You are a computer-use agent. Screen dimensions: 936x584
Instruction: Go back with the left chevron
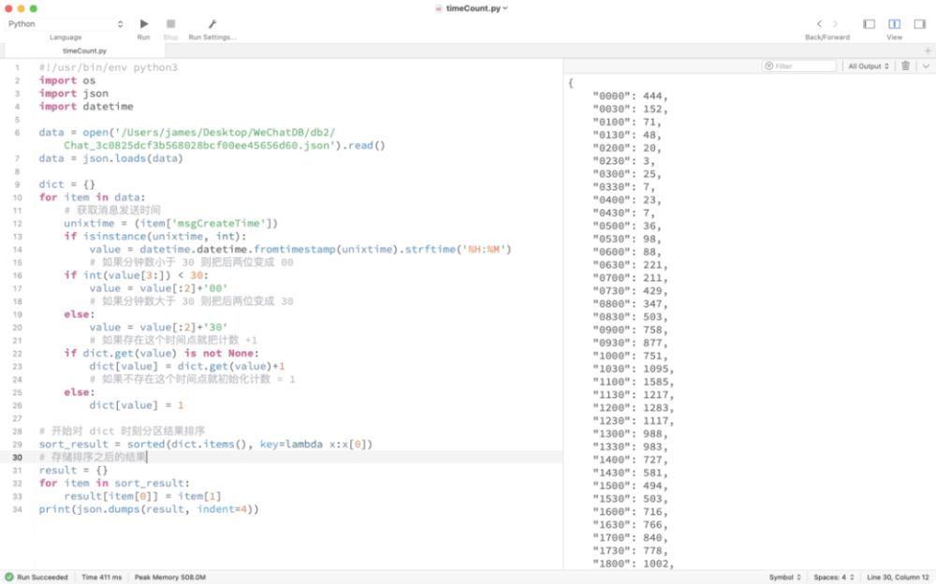click(819, 24)
